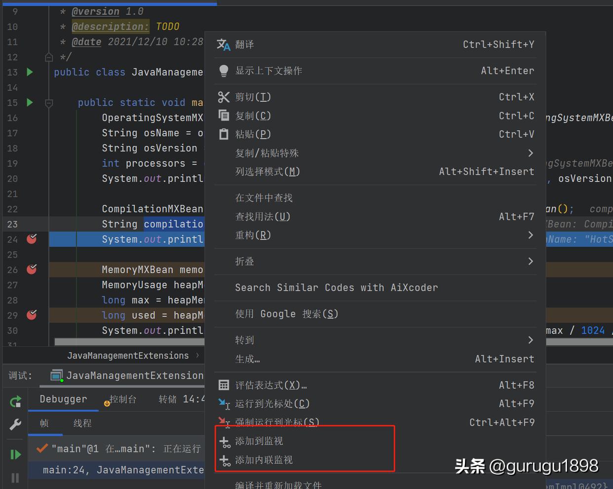This screenshot has width=613, height=489.
Task: Expand the 转到 submenu chevron
Action: [531, 339]
